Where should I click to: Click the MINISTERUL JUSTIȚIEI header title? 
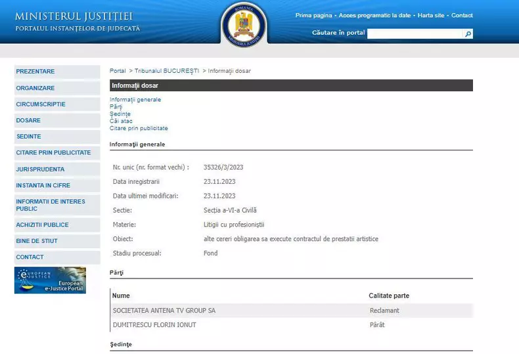pyautogui.click(x=74, y=16)
